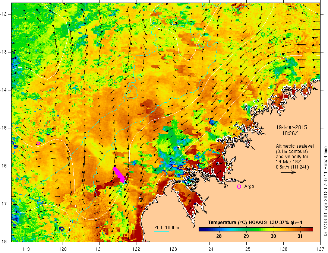The image size is (328, 253).
Task: Click the Argo float marker near 119.3 longitude
Action: tap(38, 143)
